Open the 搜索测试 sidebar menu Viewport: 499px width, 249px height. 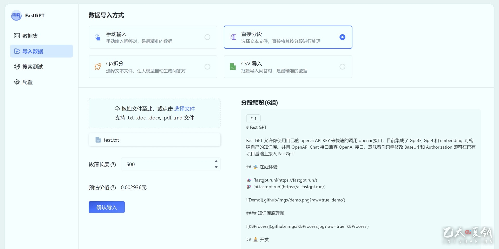[x=42, y=67]
